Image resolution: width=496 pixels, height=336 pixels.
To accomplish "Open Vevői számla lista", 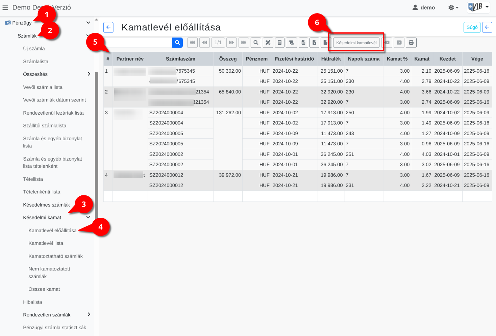I will coord(43,87).
